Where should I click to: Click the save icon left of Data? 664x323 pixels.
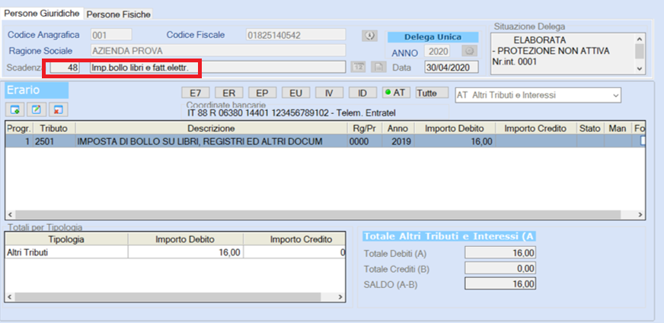tap(378, 68)
